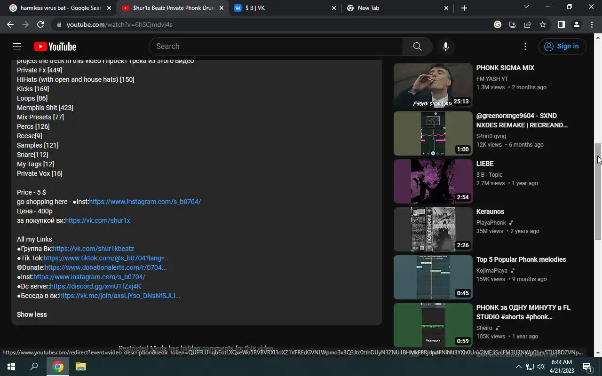Open Top 5 Popular Phonk melodies thumbnail
Image resolution: width=602 pixels, height=376 pixels.
point(433,277)
